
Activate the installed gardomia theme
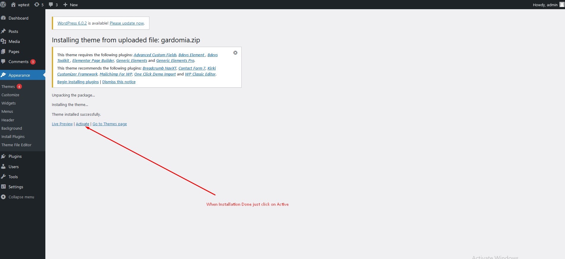pos(82,124)
